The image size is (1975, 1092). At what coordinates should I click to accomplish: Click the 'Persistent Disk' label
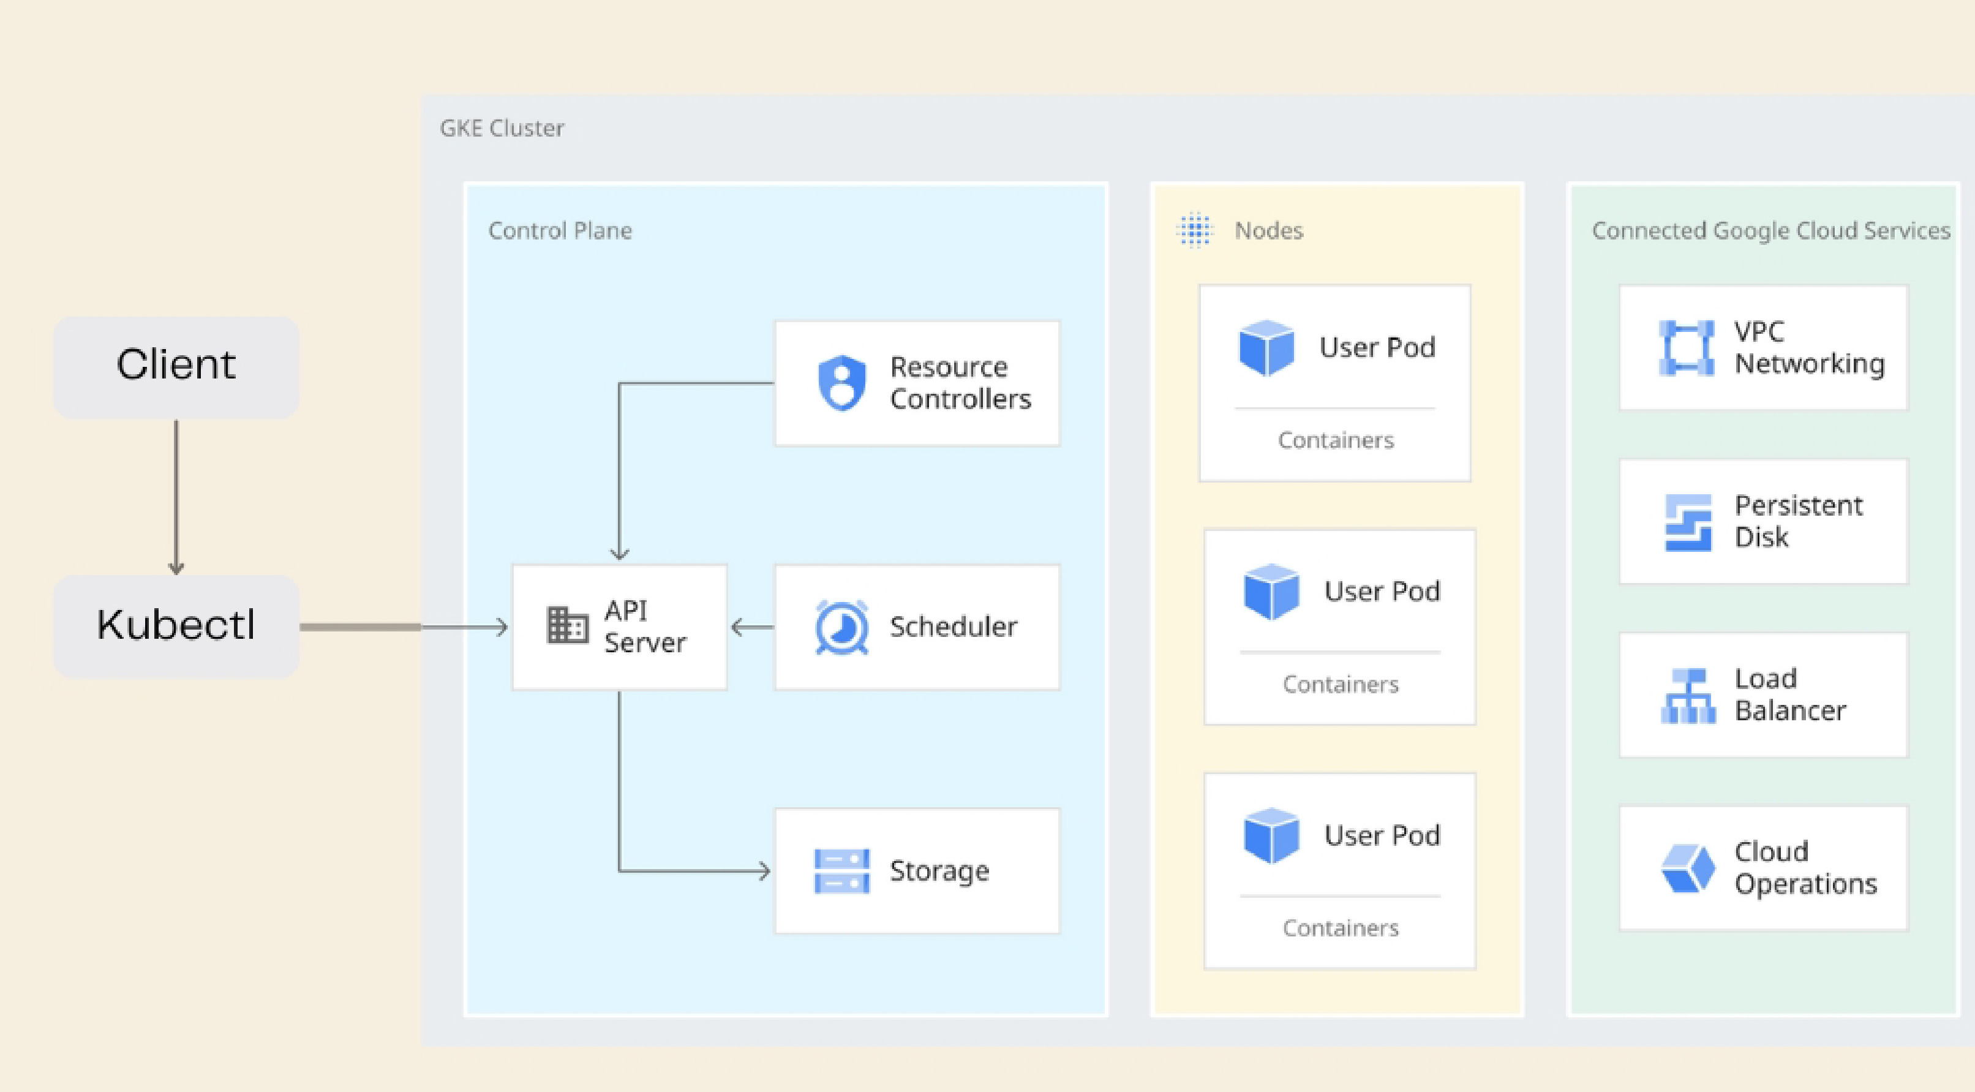[1798, 521]
